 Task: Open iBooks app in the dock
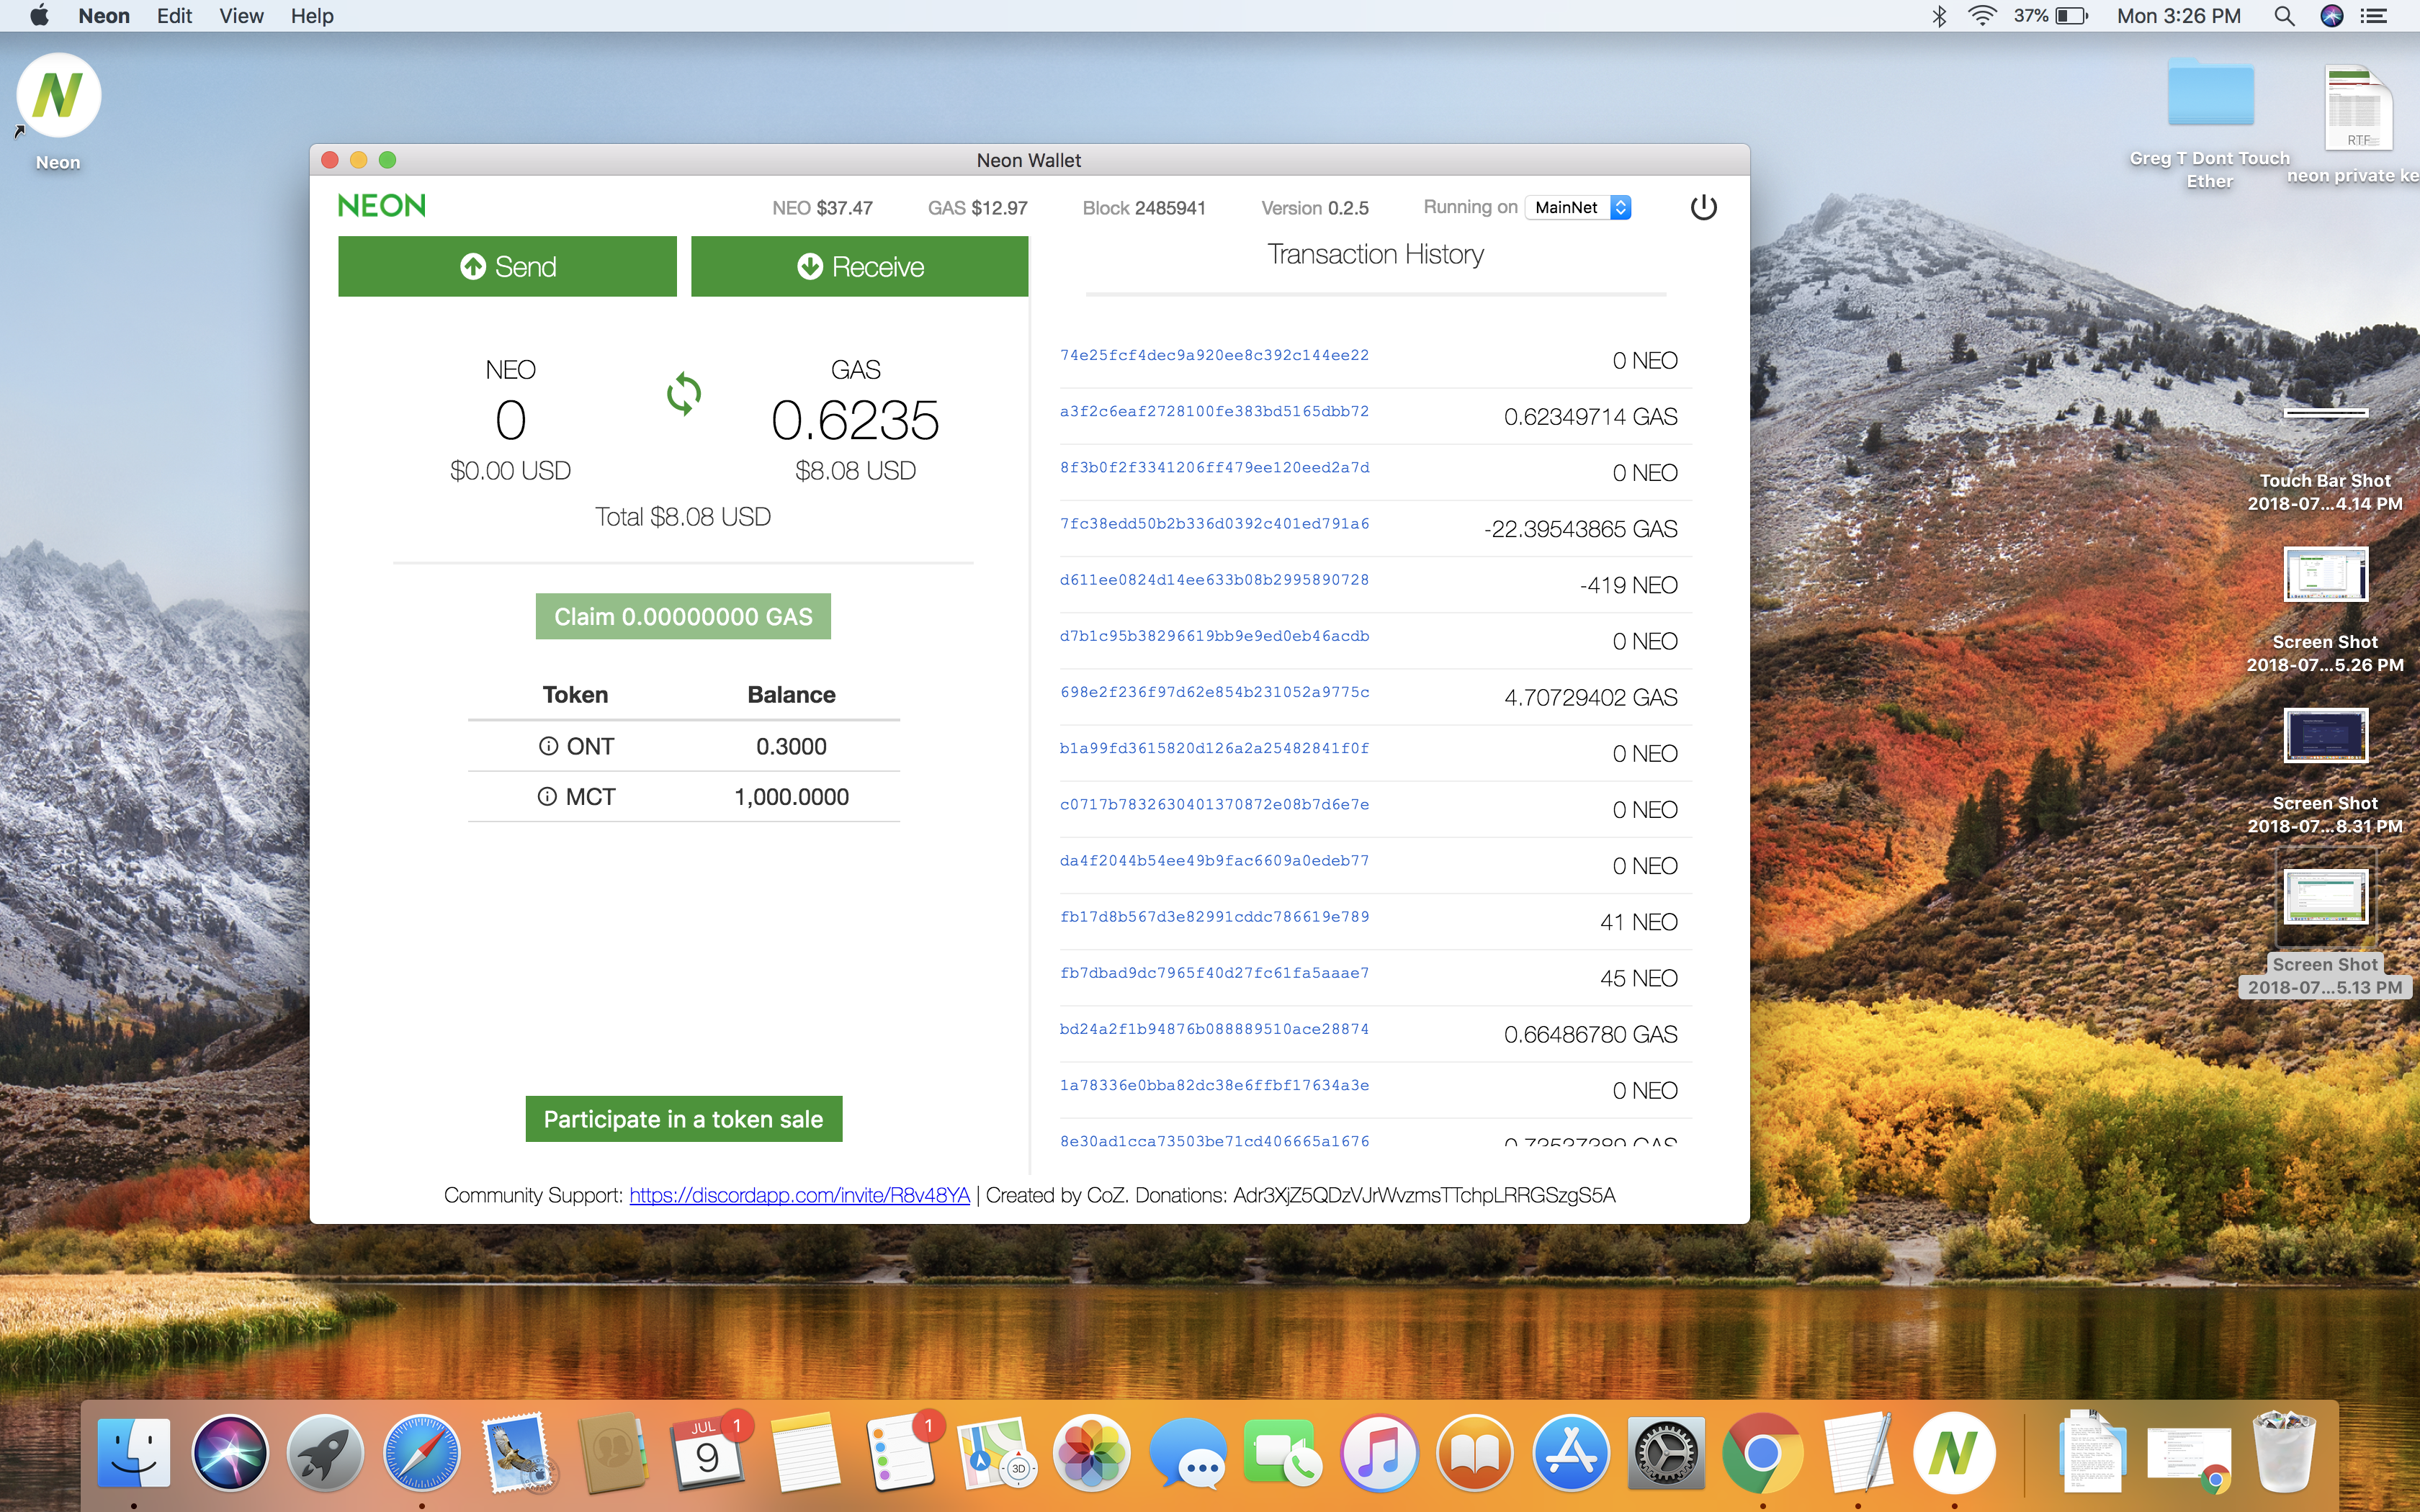(x=1475, y=1453)
